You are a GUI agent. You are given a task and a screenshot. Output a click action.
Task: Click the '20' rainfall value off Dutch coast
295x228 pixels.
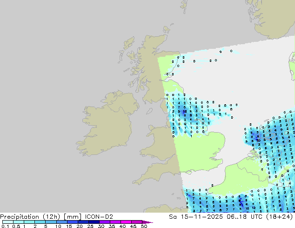point(259,140)
